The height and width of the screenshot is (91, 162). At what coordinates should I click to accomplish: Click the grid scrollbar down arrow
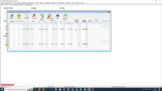tap(110, 49)
